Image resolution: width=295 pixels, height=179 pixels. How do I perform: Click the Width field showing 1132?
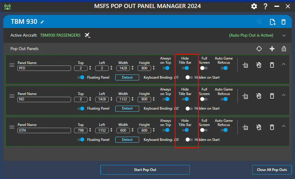[123, 99]
